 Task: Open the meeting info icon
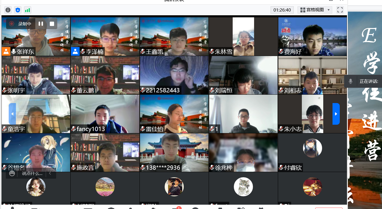(x=8, y=10)
